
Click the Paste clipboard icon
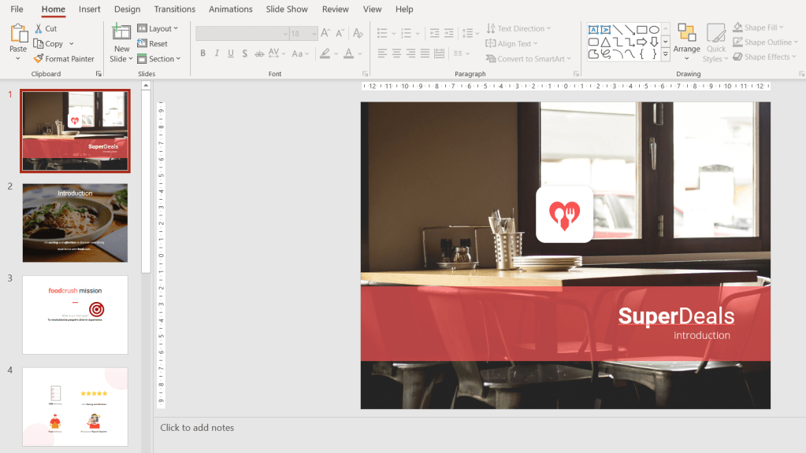(x=17, y=34)
